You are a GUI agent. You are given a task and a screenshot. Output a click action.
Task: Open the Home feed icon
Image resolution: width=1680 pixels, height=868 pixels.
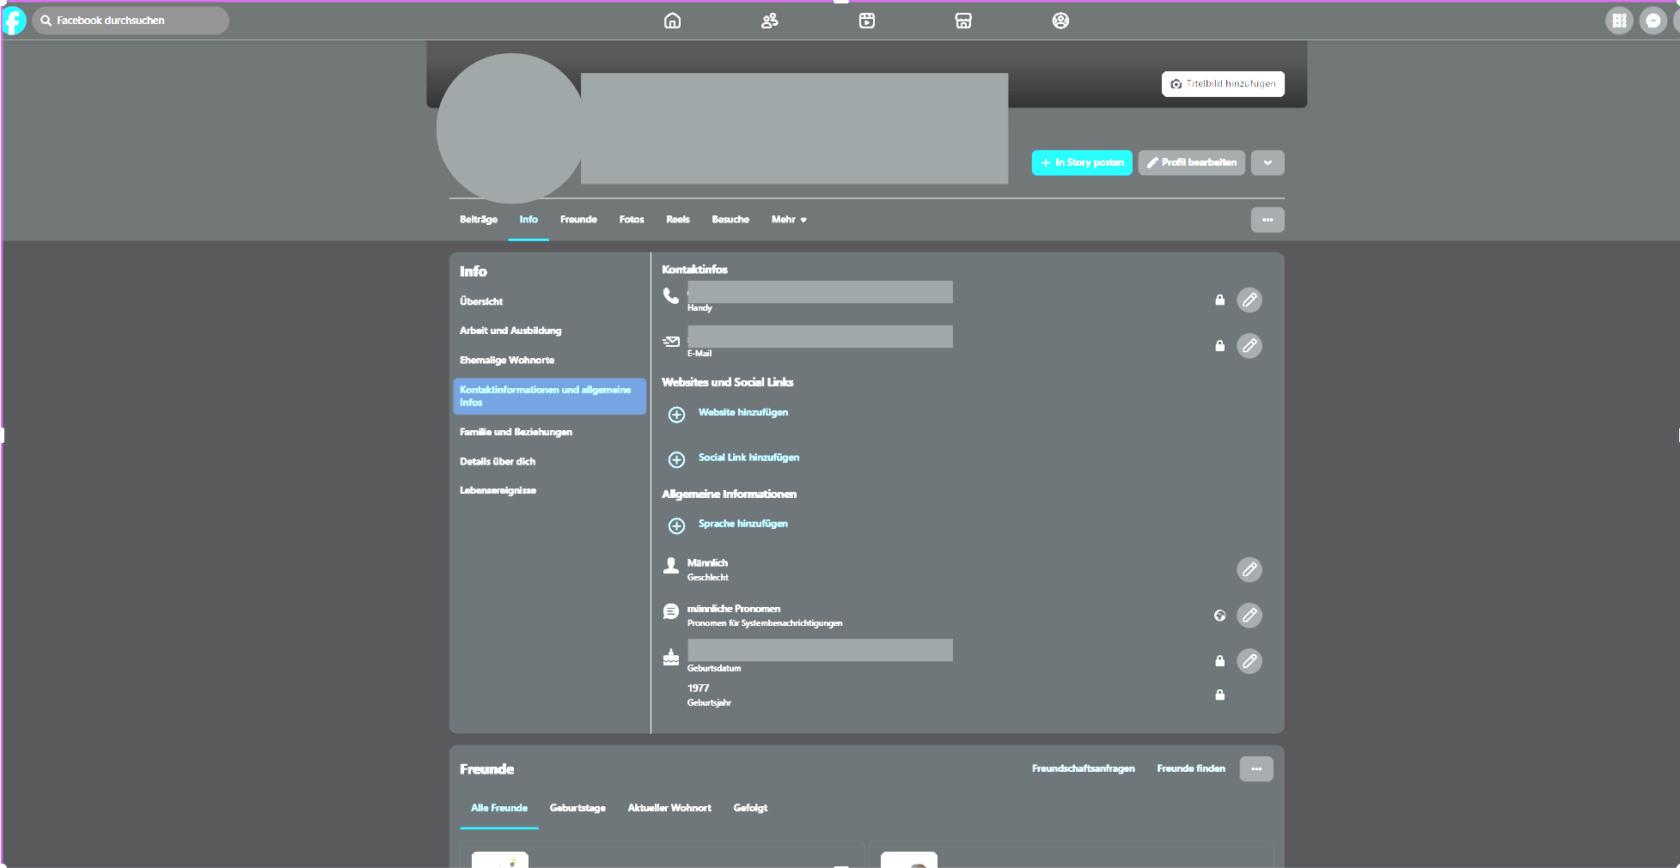pyautogui.click(x=673, y=21)
